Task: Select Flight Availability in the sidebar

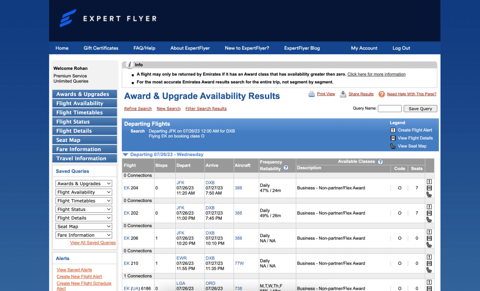Action: point(84,103)
